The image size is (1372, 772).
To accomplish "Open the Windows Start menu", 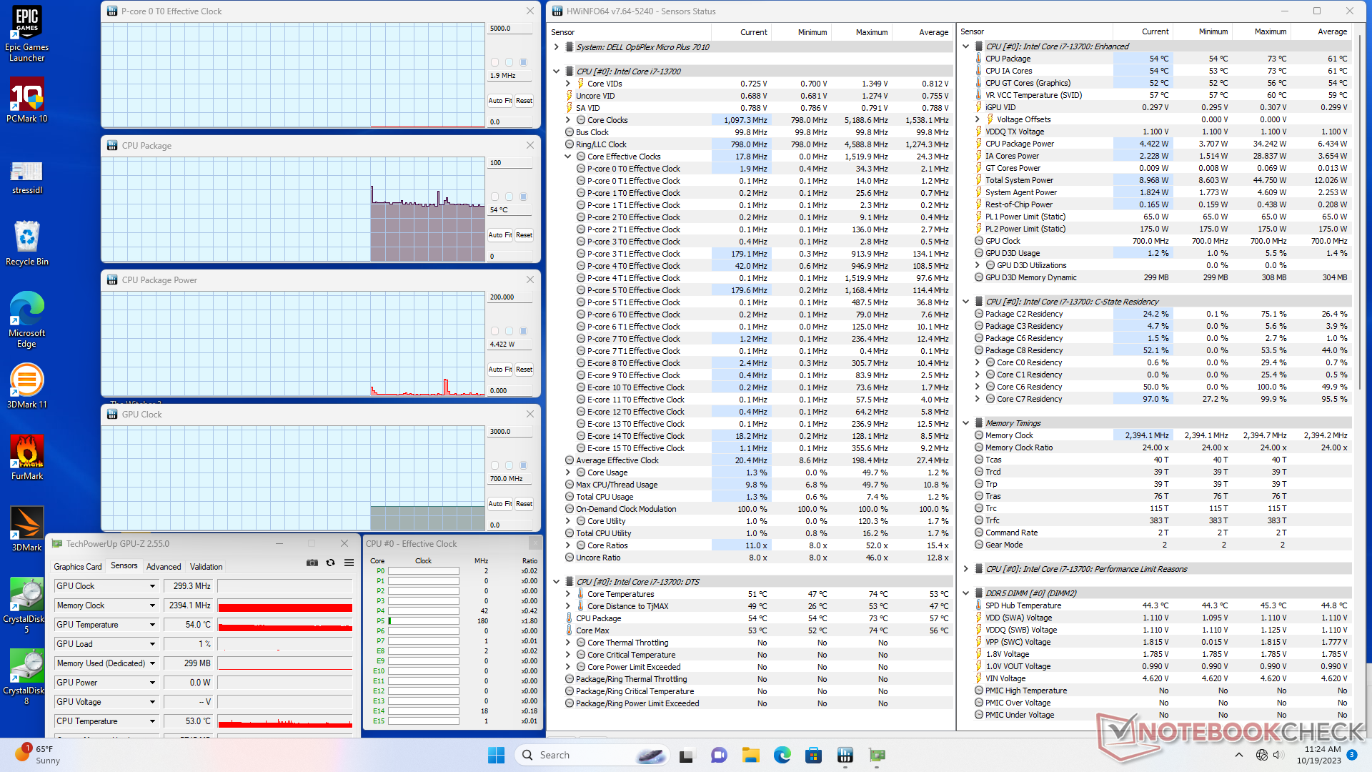I will point(496,755).
